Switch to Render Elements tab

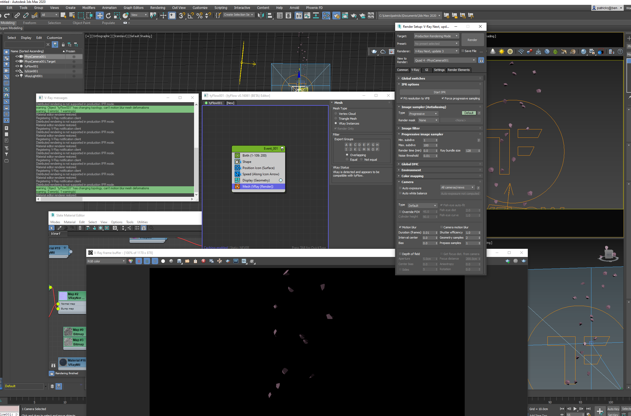[458, 70]
